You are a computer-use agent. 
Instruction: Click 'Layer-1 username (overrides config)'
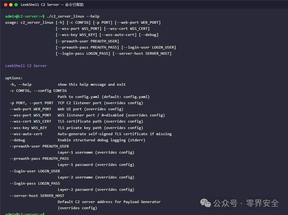pos(96,152)
